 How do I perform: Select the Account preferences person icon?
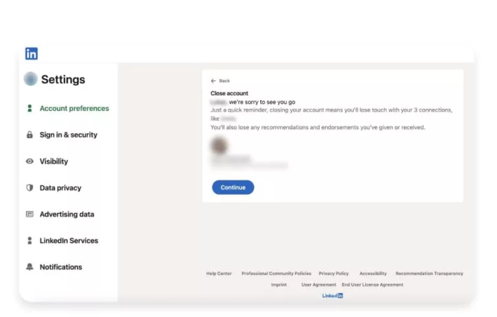[x=30, y=108]
